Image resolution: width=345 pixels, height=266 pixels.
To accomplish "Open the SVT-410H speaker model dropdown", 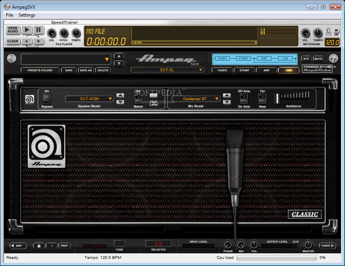I will pyautogui.click(x=90, y=99).
